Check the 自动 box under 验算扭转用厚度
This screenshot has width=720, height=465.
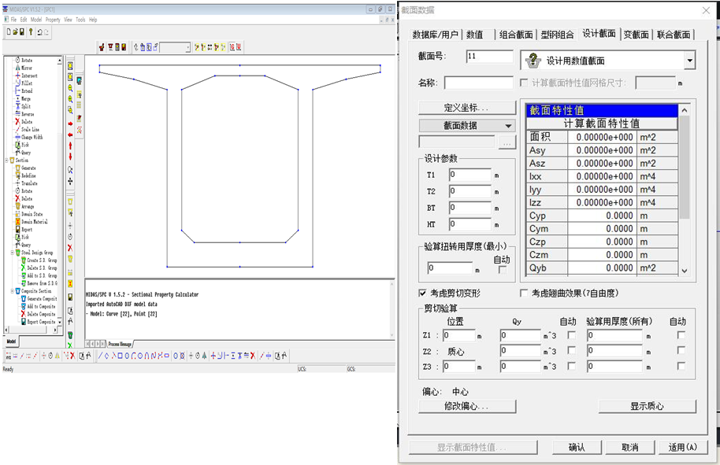(x=502, y=269)
